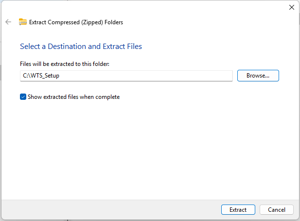Click the 'Select a Destination and Extract Files' heading
300x221 pixels.
point(81,47)
